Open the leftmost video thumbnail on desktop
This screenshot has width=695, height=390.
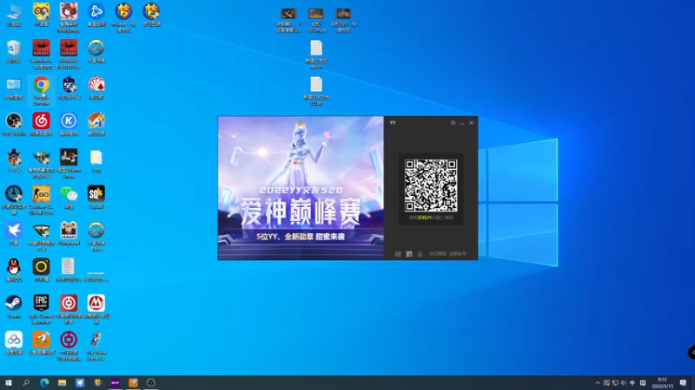click(x=288, y=20)
